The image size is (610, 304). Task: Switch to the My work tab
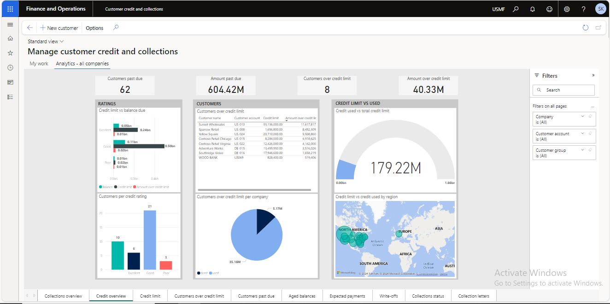pyautogui.click(x=39, y=63)
